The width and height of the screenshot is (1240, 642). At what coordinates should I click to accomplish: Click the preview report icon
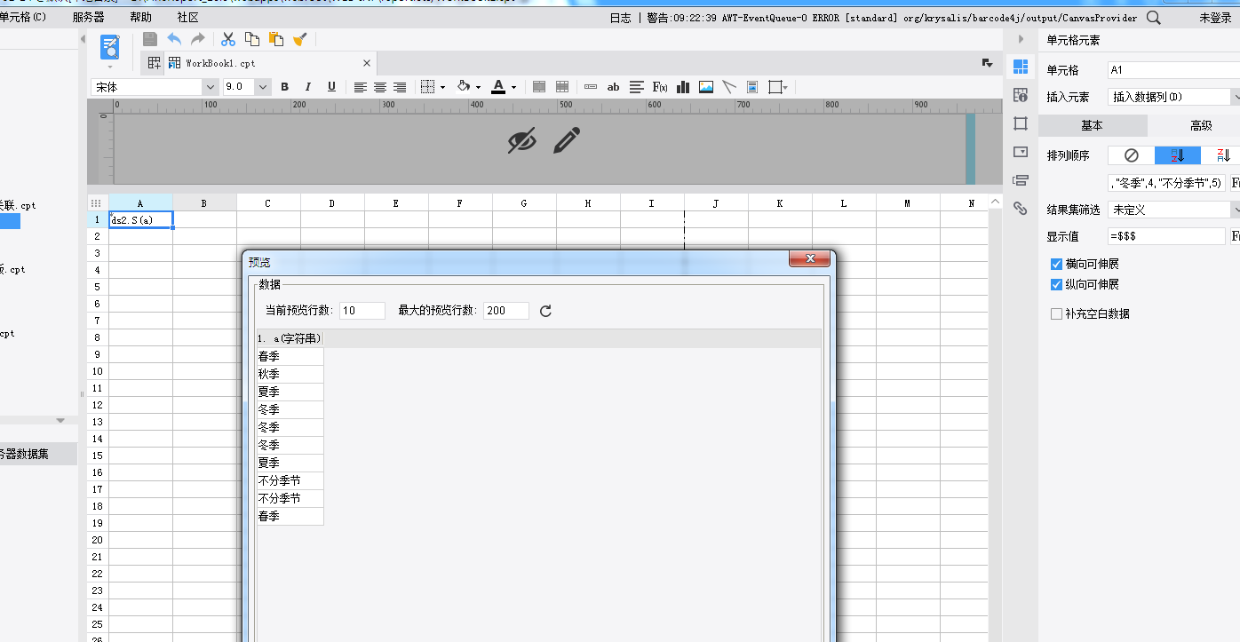click(x=110, y=47)
